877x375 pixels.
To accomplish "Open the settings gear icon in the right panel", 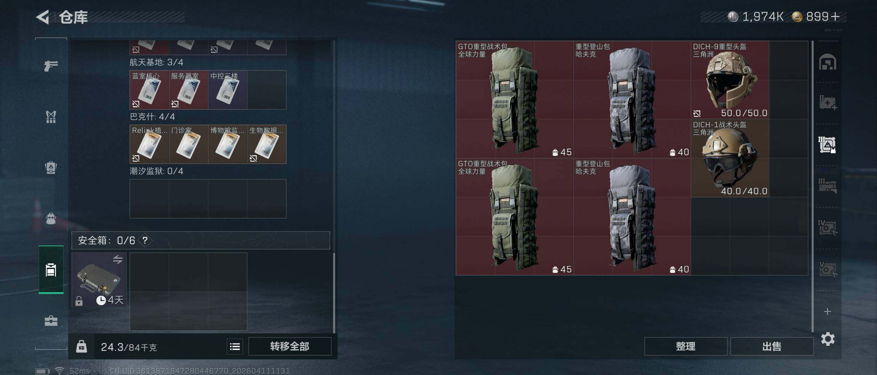I will 828,339.
